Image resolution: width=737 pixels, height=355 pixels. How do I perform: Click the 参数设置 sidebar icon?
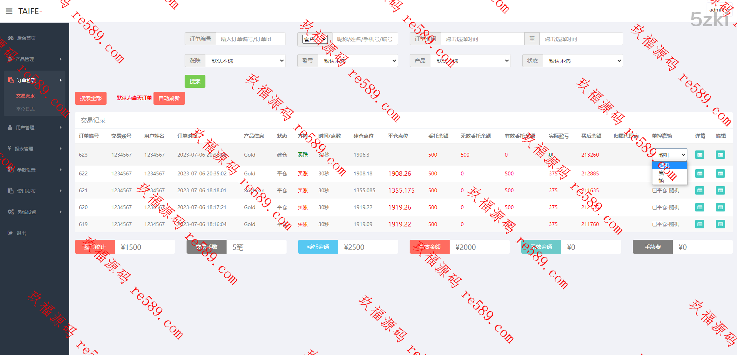click(11, 170)
